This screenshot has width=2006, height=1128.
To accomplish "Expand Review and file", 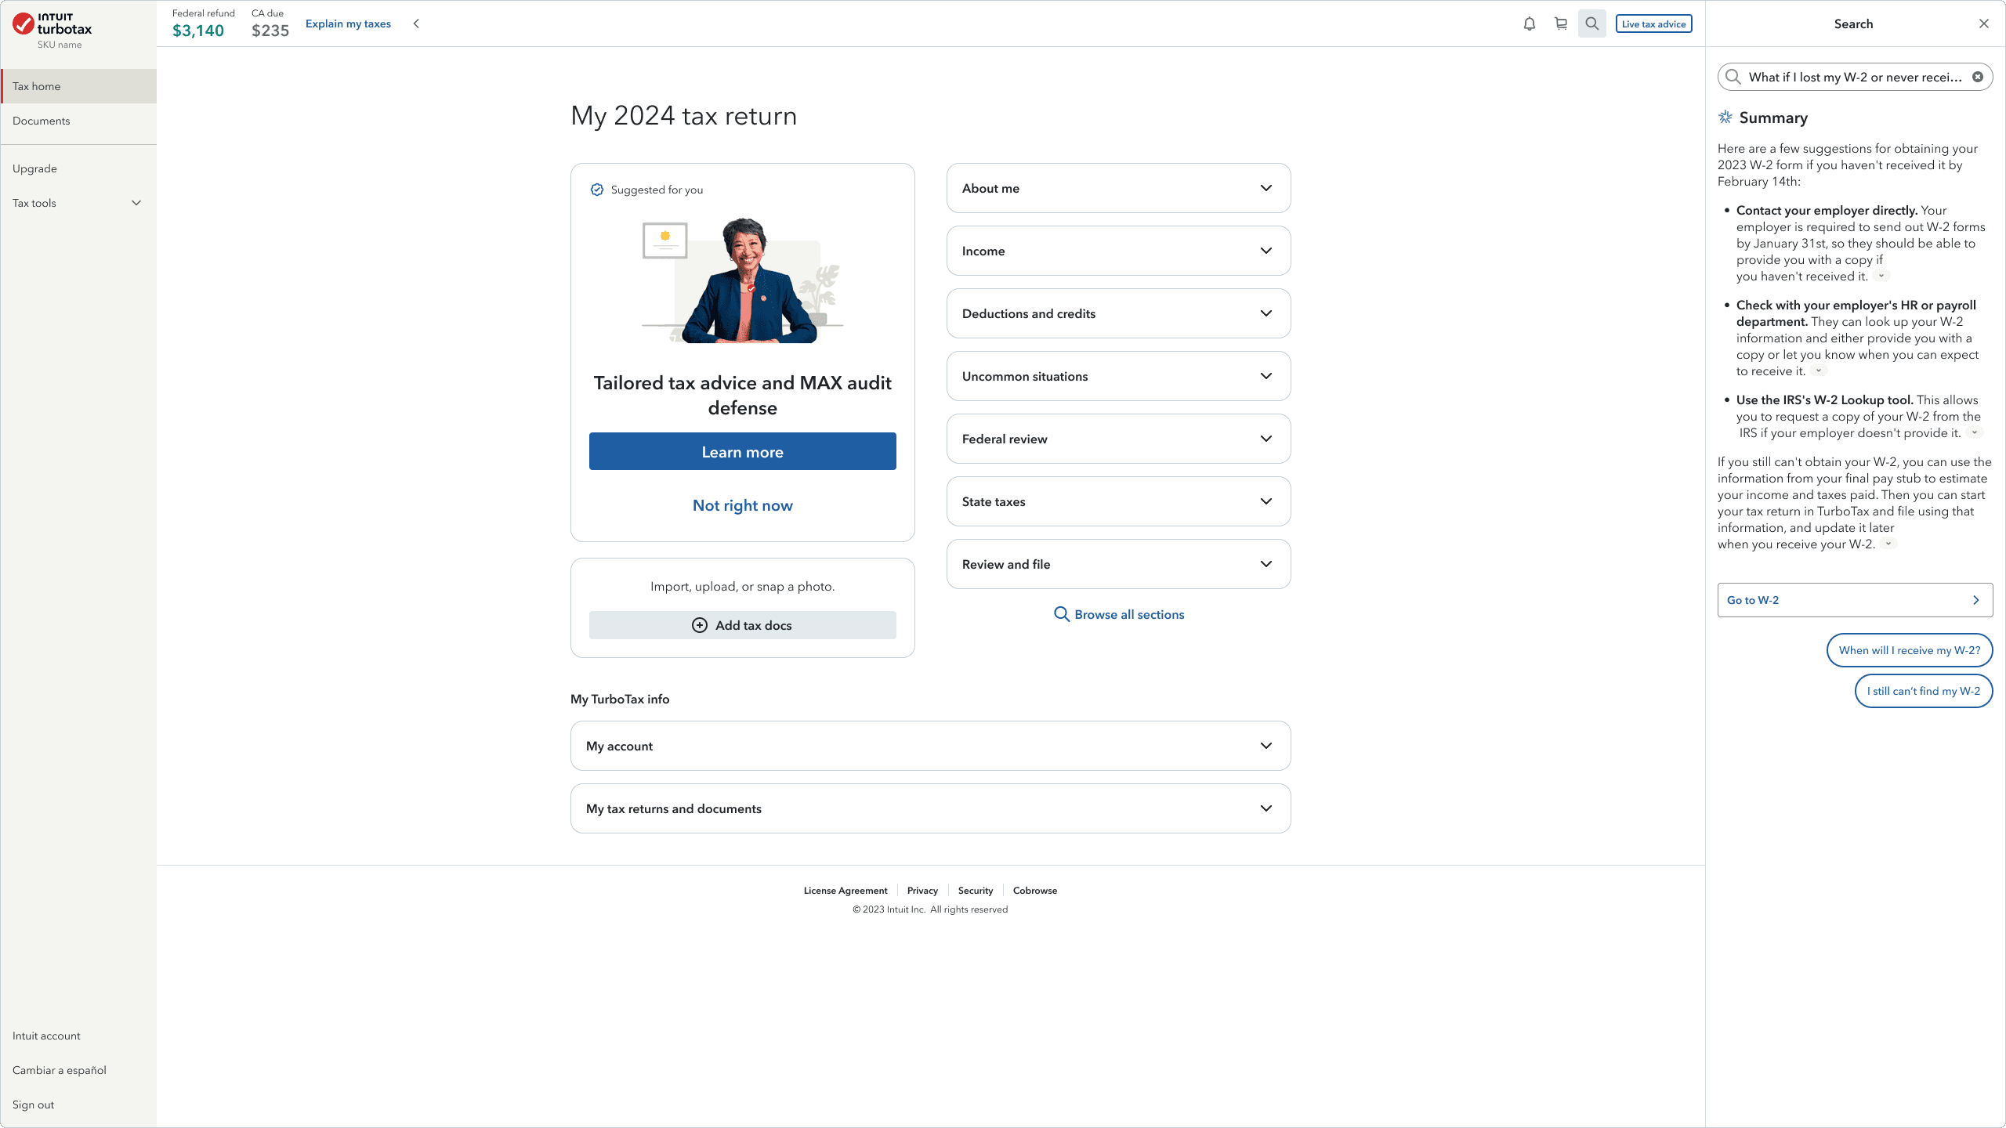I will 1118,564.
